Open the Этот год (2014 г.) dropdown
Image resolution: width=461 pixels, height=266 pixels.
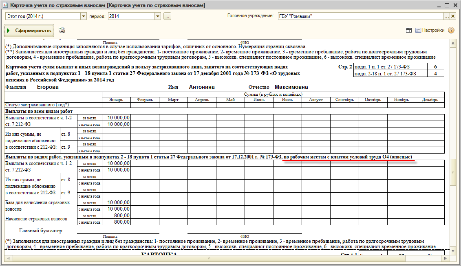pos(84,16)
